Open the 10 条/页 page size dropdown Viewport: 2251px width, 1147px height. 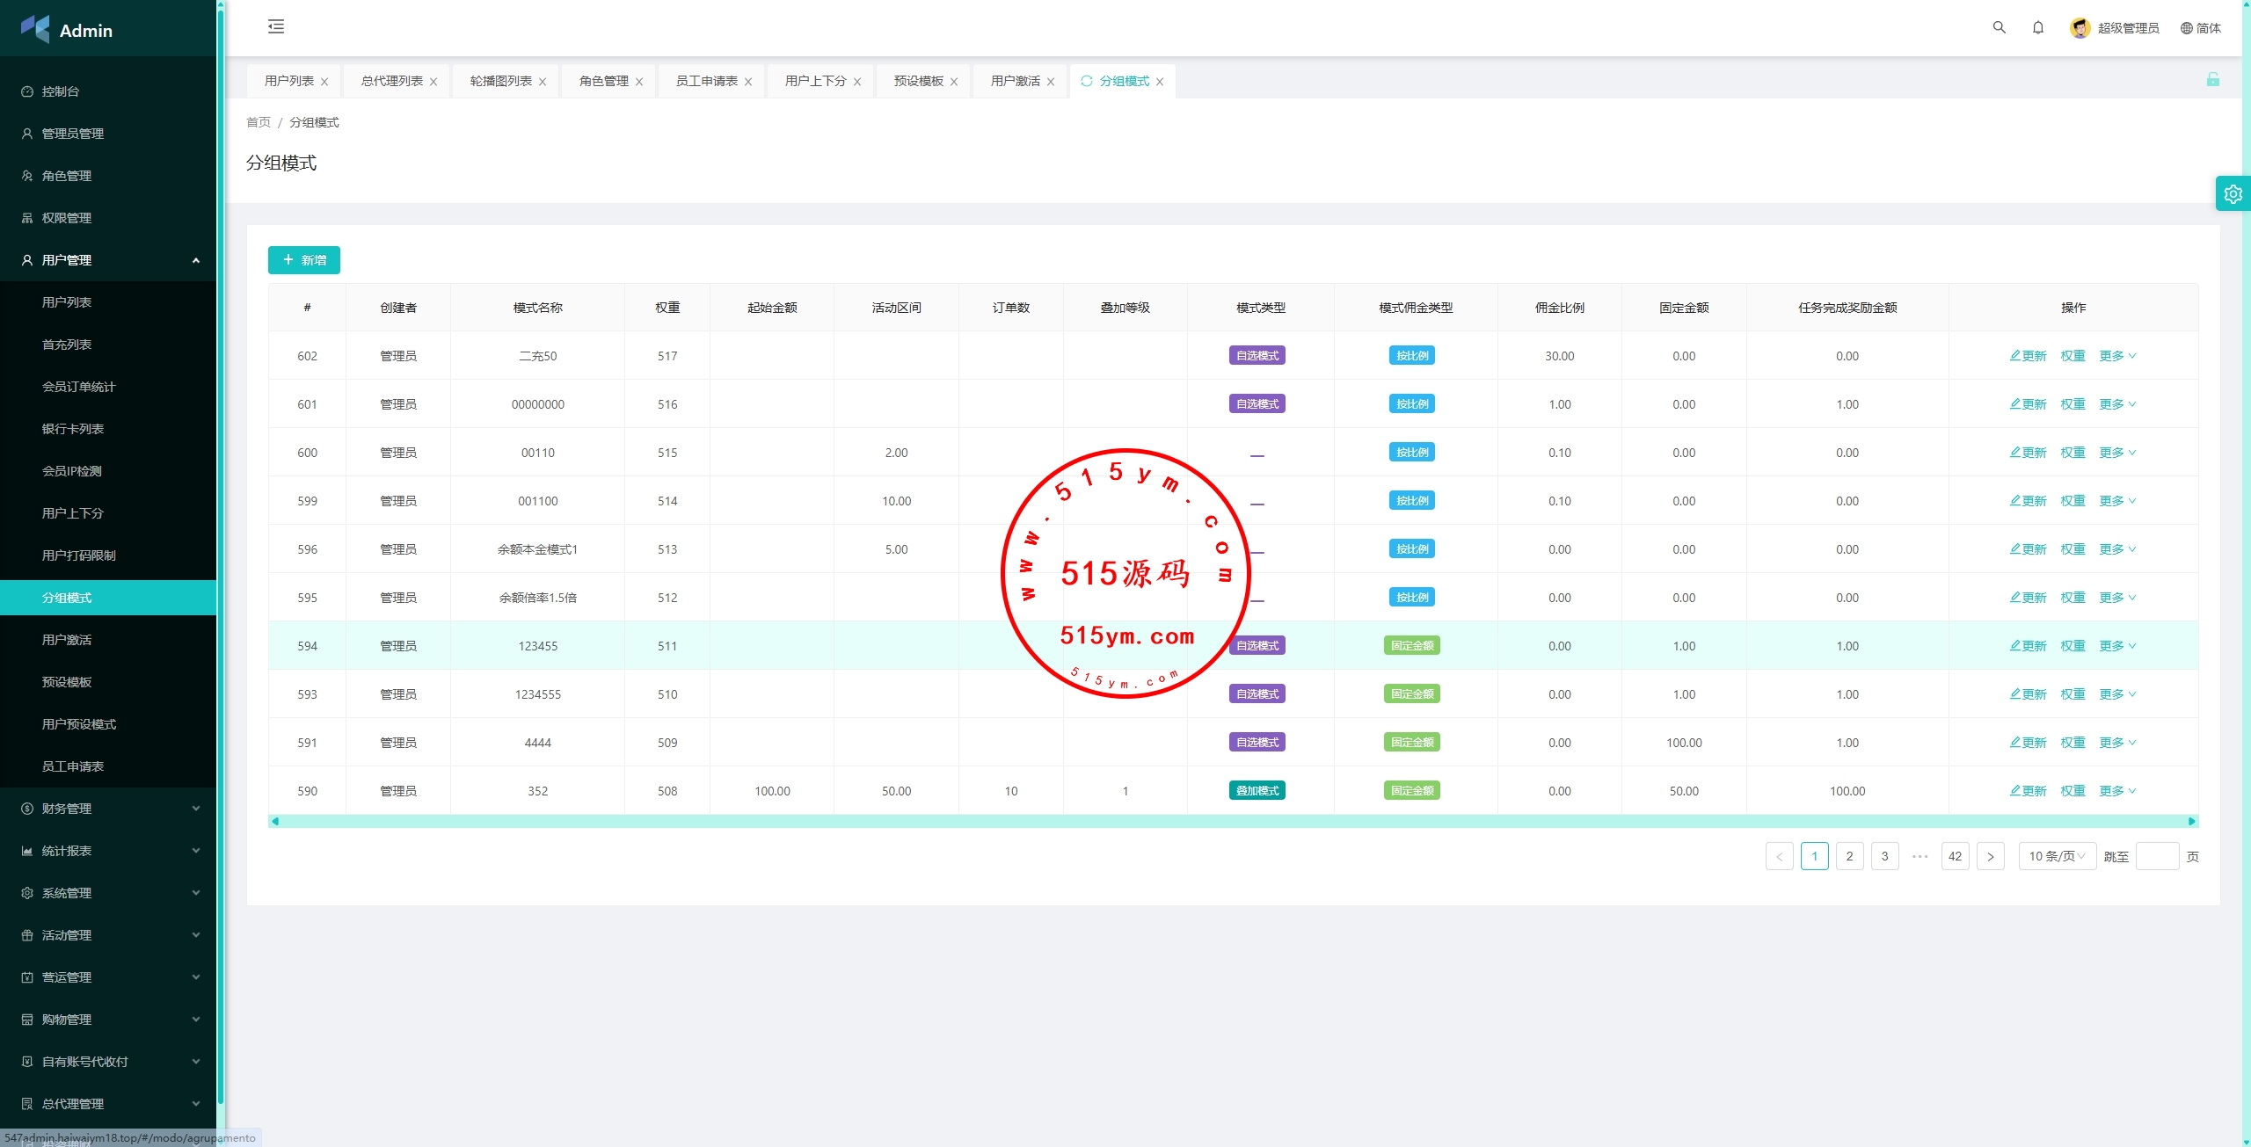click(x=2056, y=856)
